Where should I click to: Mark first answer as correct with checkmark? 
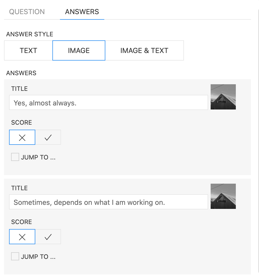click(48, 137)
